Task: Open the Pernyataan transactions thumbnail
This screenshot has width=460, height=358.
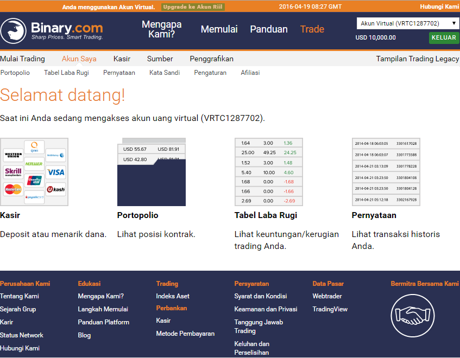Action: pyautogui.click(x=386, y=172)
